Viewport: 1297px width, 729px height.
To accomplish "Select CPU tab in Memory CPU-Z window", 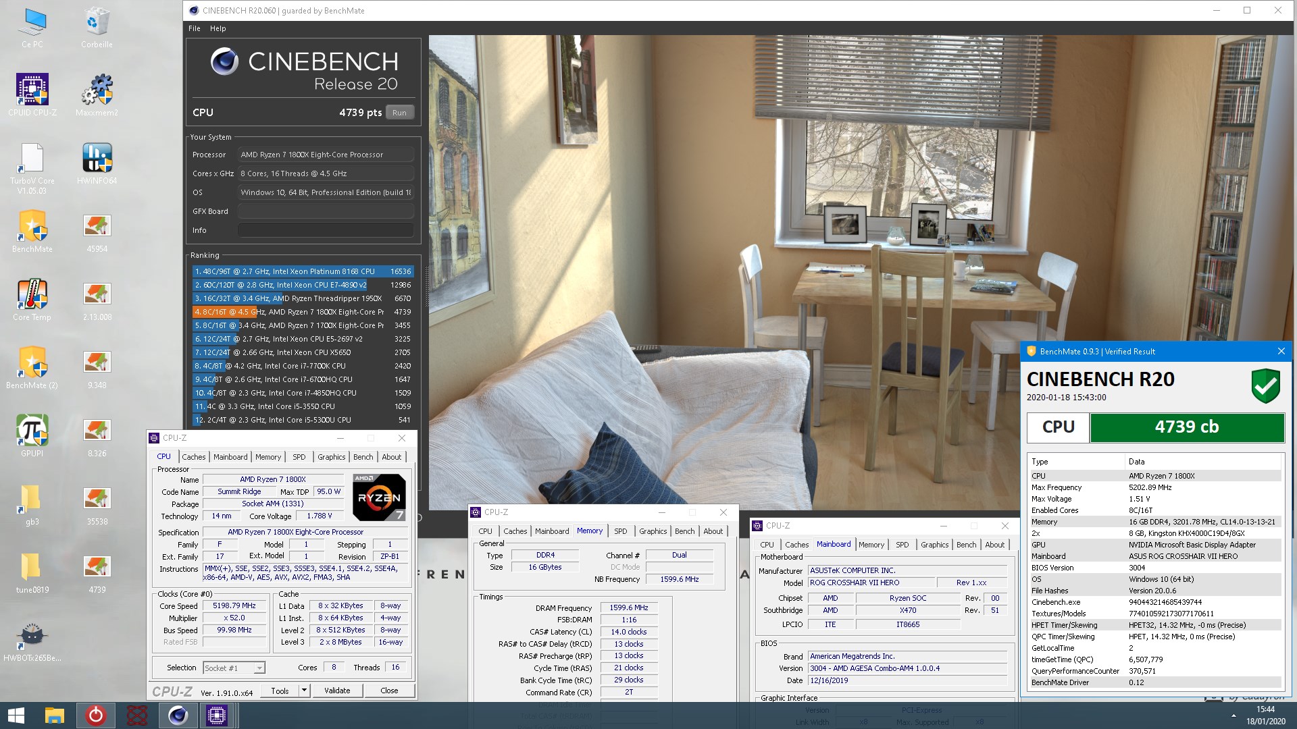I will pyautogui.click(x=485, y=531).
